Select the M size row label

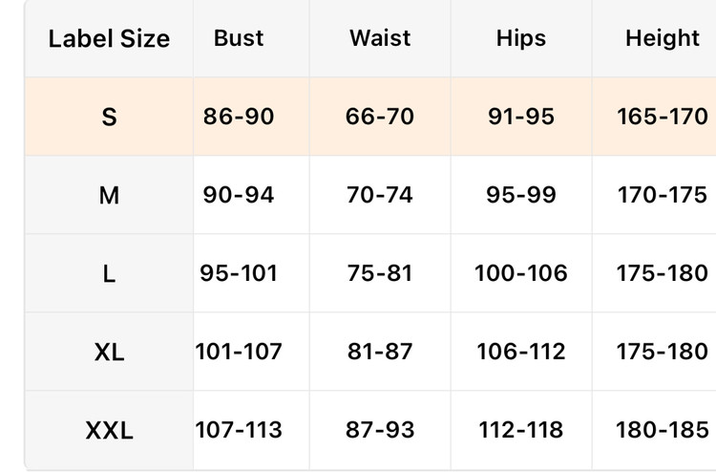coord(109,195)
